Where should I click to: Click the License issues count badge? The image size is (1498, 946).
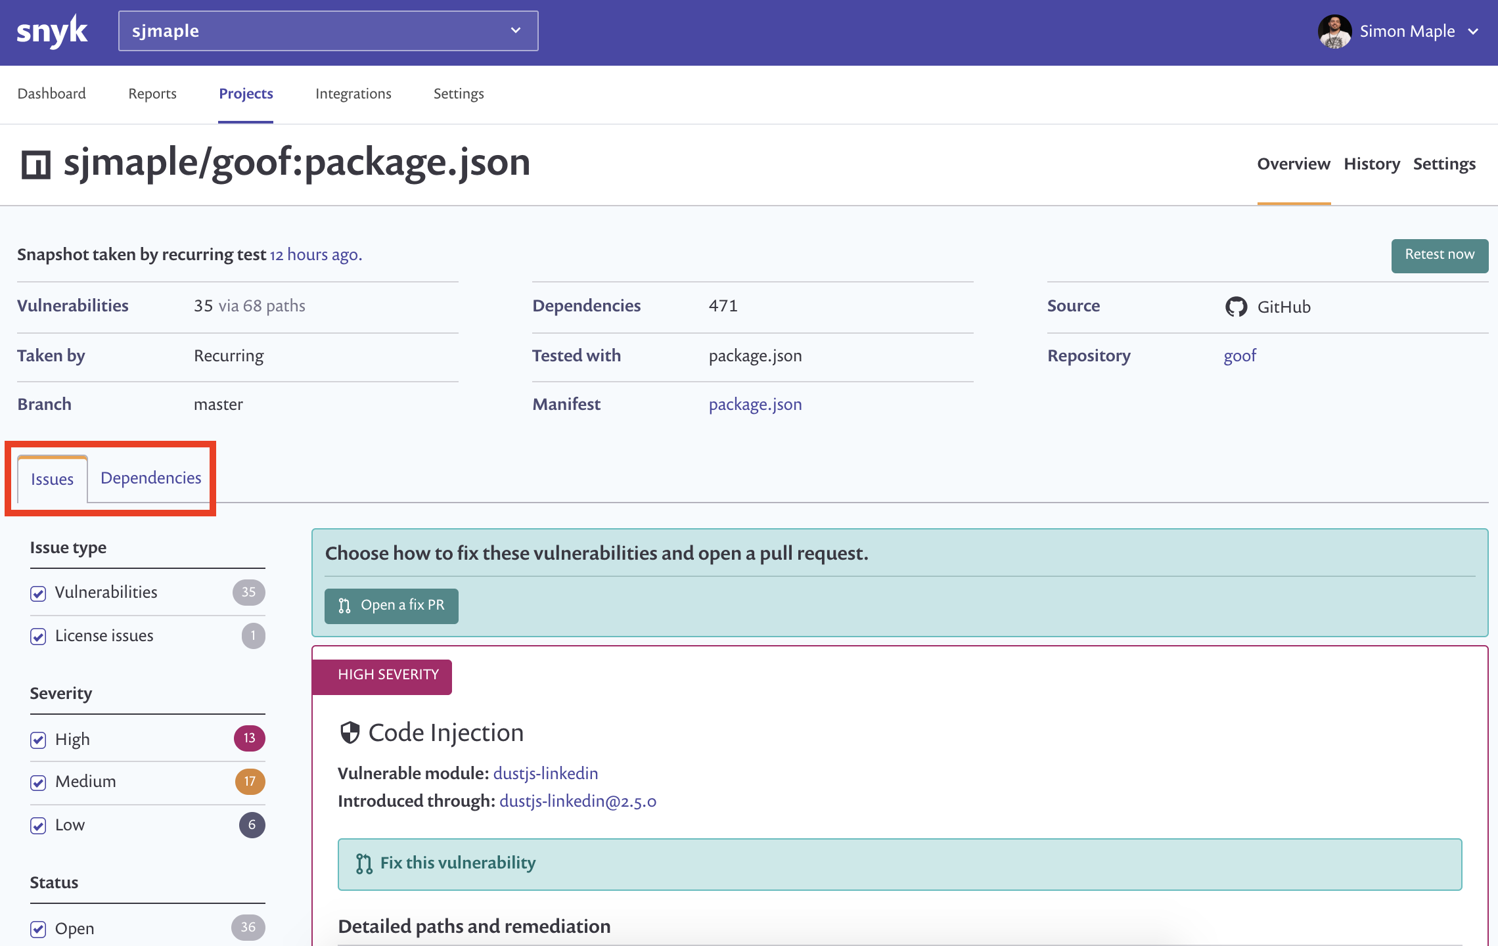pyautogui.click(x=253, y=636)
